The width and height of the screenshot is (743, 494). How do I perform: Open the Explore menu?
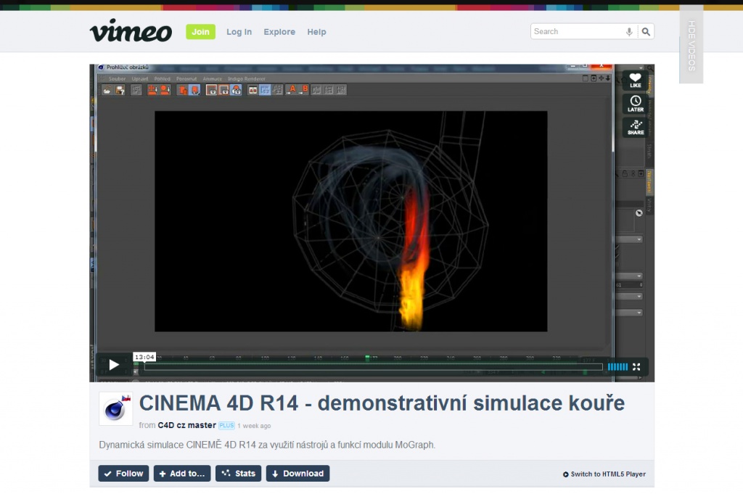[279, 32]
